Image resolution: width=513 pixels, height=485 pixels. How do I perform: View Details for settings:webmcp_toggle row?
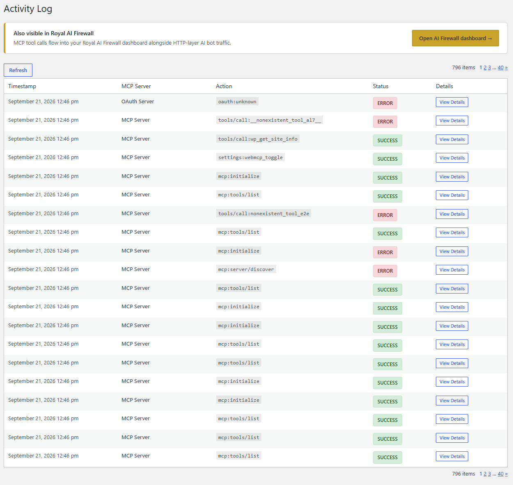coord(452,158)
